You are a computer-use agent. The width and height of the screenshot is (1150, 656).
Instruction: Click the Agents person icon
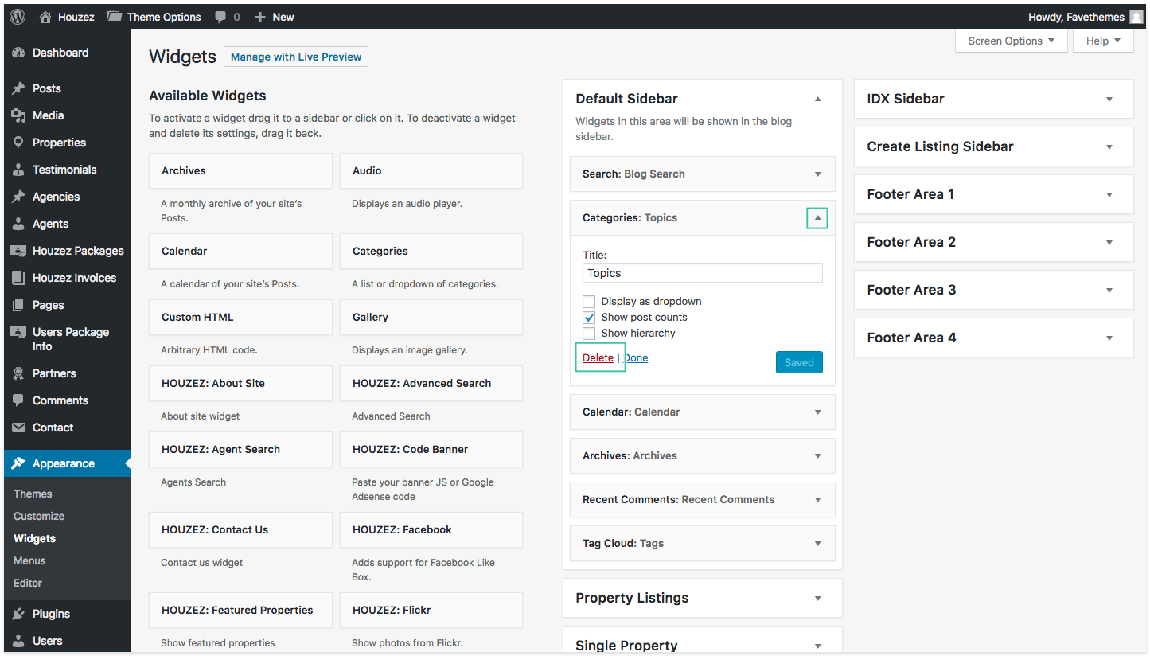pos(18,224)
